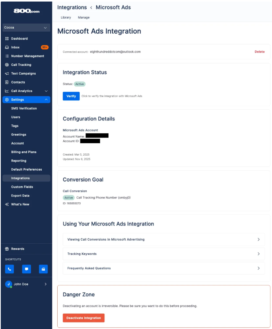This screenshot has height=329, width=272.
Task: Click the John Doe avatar
Action: pos(9,284)
